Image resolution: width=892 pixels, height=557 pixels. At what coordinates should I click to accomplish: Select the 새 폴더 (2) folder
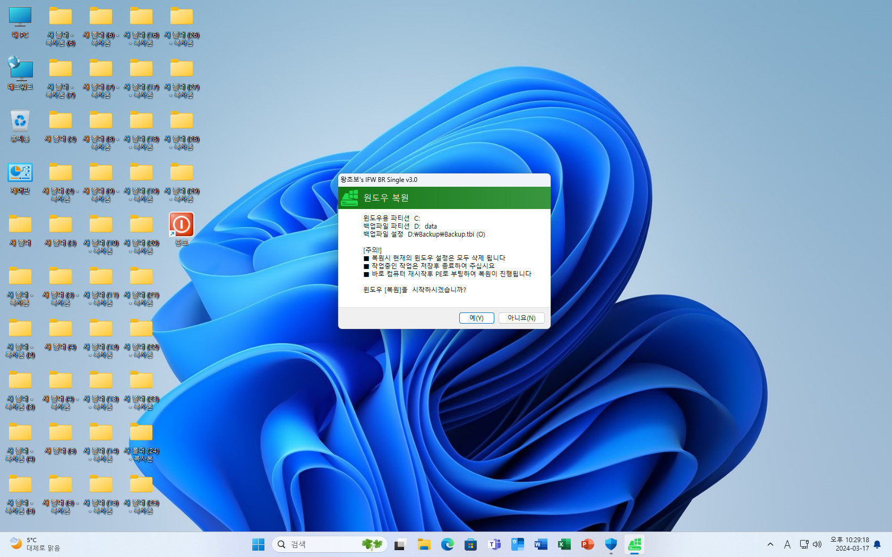click(x=61, y=126)
